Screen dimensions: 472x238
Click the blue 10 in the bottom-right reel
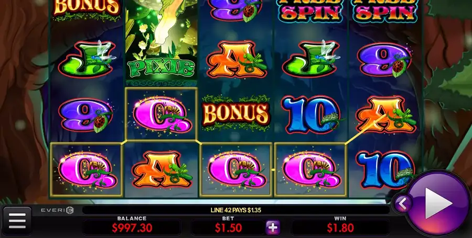[x=386, y=170]
